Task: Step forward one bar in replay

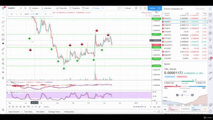Action: (x=46, y=14)
